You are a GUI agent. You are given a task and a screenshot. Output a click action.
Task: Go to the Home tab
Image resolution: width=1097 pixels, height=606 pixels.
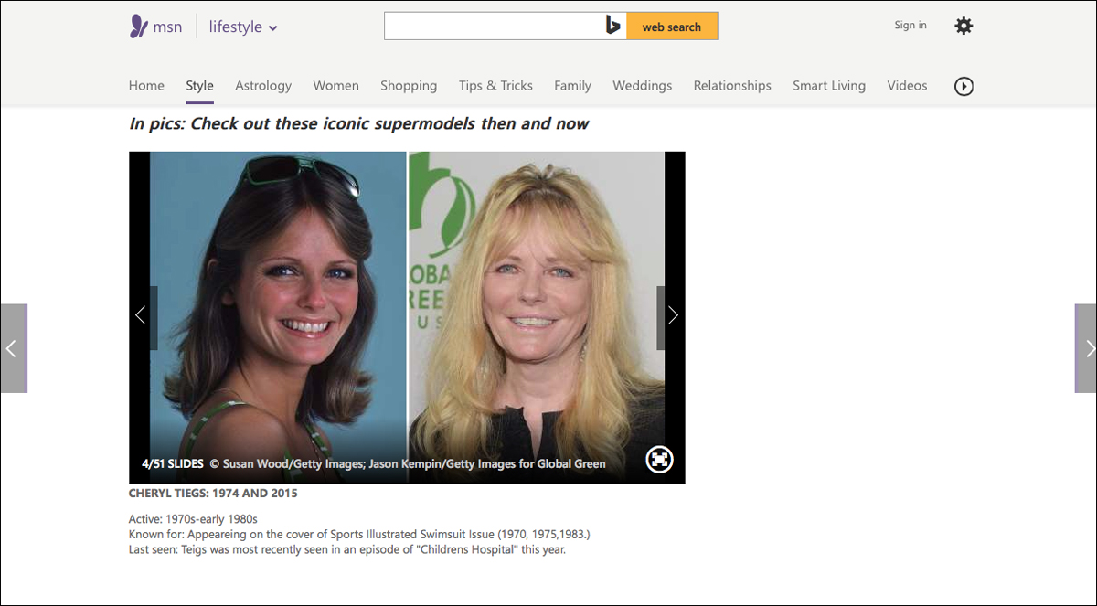[x=146, y=86]
